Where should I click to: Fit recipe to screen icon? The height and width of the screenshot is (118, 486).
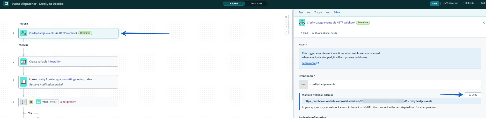click(x=286, y=32)
